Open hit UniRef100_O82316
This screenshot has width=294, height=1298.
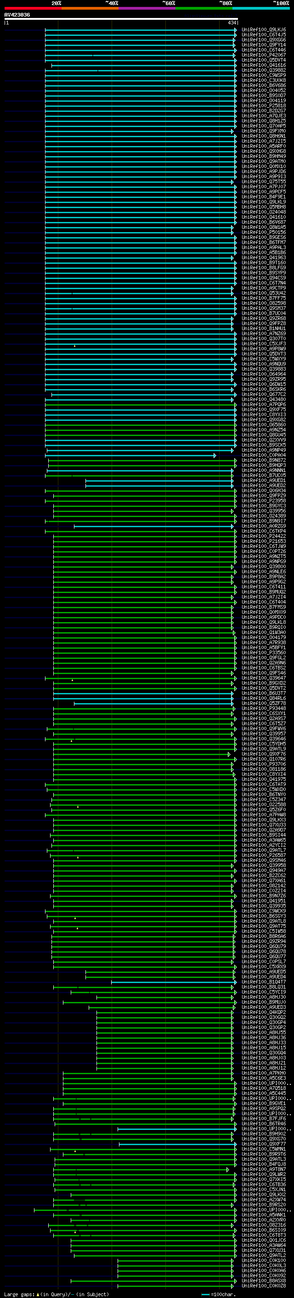point(264,1225)
